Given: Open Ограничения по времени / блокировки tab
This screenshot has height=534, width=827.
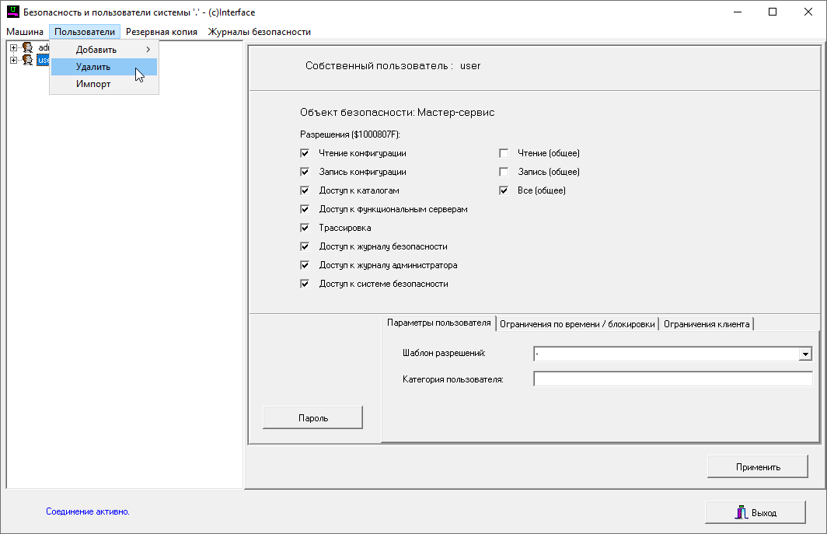Looking at the screenshot, I should (x=577, y=324).
